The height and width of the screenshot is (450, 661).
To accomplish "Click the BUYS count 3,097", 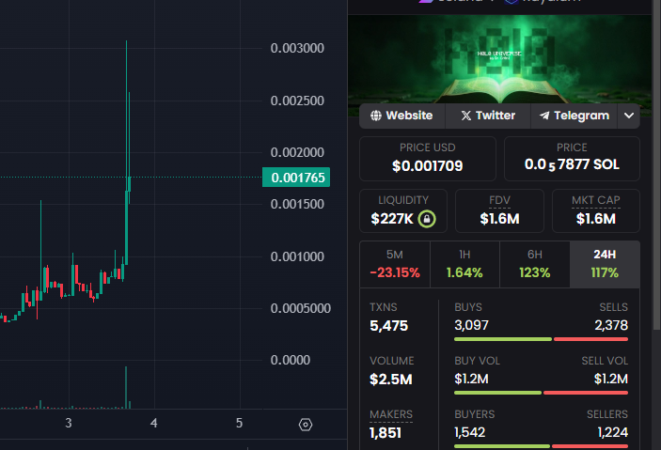I will click(471, 325).
